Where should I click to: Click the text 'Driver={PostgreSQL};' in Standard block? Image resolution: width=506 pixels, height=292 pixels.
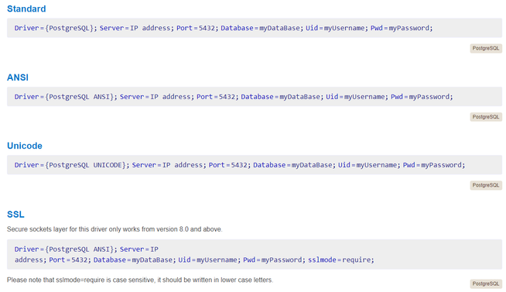[x=56, y=28]
